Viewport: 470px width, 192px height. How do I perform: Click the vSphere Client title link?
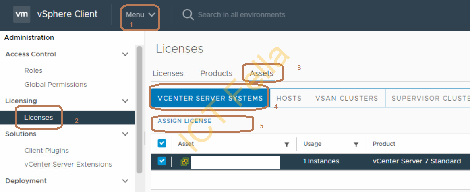click(67, 14)
